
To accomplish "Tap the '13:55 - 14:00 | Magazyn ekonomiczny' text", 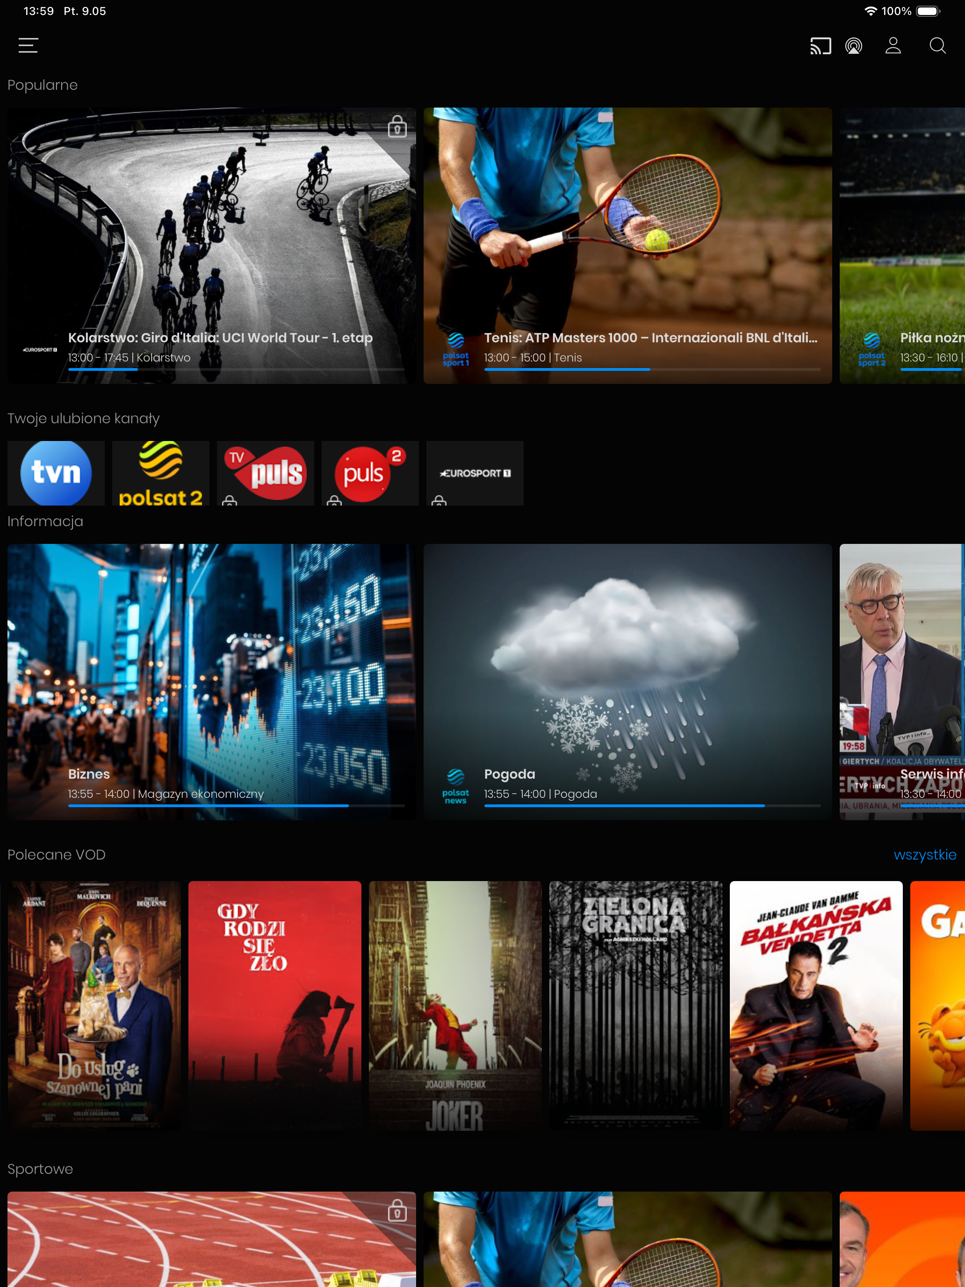I will click(x=166, y=794).
